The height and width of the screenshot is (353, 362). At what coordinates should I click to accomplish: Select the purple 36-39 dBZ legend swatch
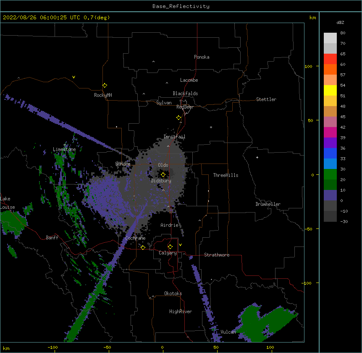(x=330, y=143)
